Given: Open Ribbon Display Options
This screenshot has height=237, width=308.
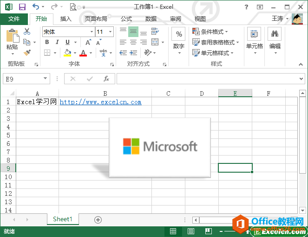Looking at the screenshot, I should (260, 7).
